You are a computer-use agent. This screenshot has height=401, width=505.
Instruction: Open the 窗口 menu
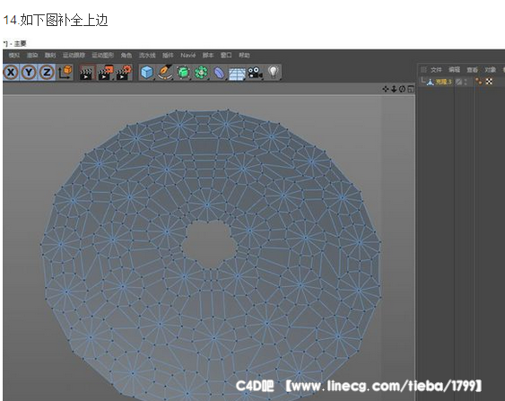pos(226,56)
